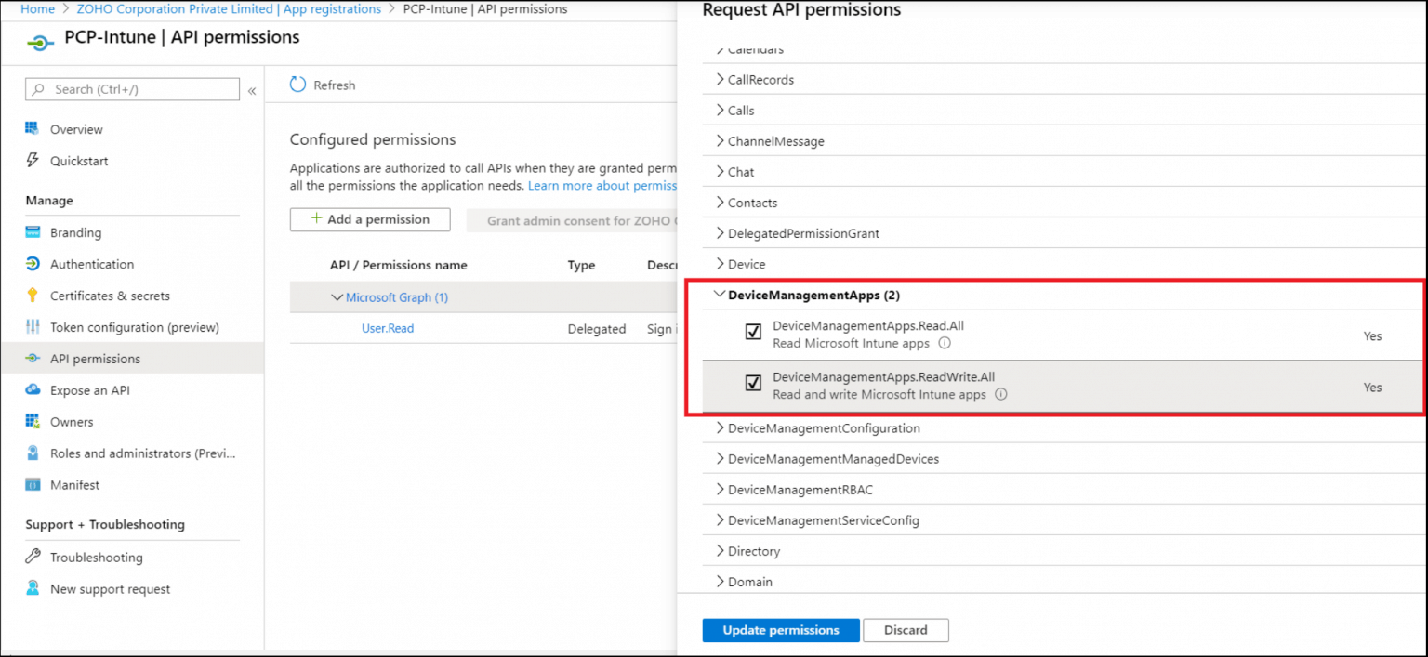Screen dimensions: 1428x657
Task: Click the Certificates & secrets key icon
Action: click(33, 296)
